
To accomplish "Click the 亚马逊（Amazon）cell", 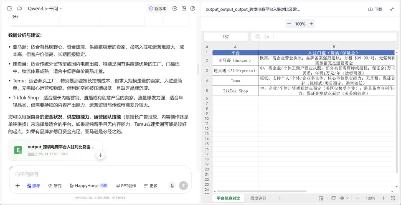I will (235, 60).
